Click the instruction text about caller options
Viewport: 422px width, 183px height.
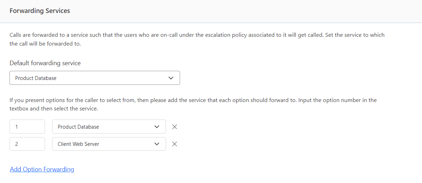pyautogui.click(x=193, y=104)
